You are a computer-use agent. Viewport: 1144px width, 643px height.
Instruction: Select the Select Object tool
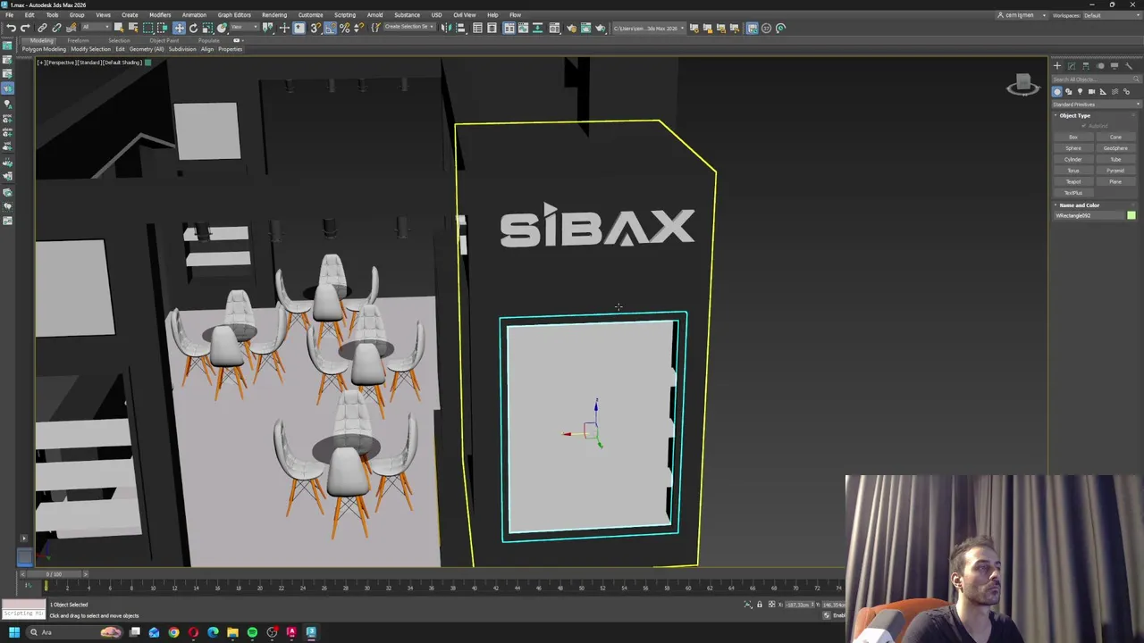click(x=118, y=28)
